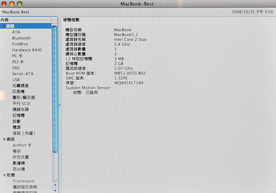The width and height of the screenshot is (276, 193).
Task: Open the FireWire entry
Action: (x=20, y=44)
